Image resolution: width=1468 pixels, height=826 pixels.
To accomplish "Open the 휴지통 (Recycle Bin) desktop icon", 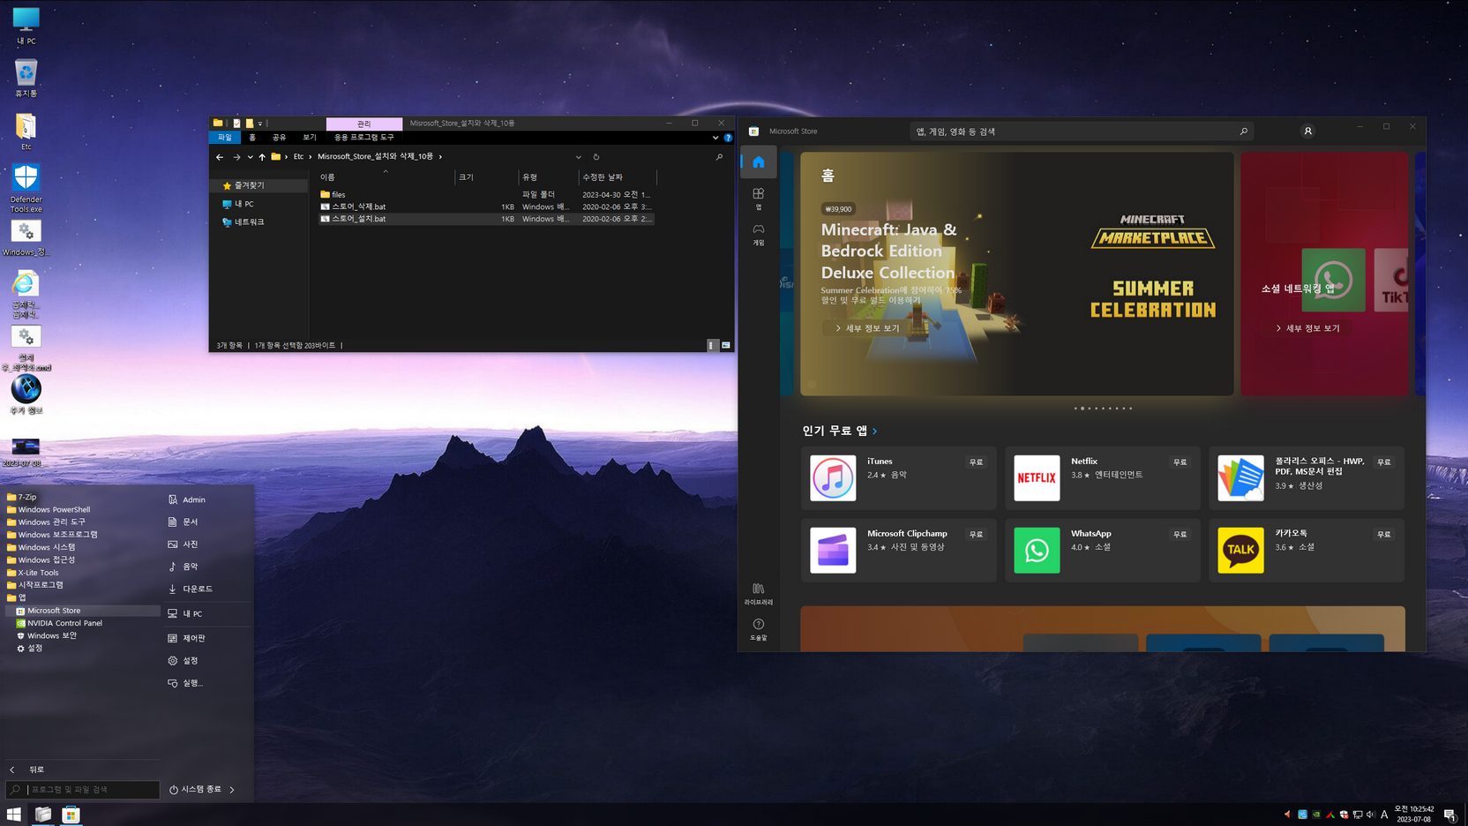I will coord(26,78).
